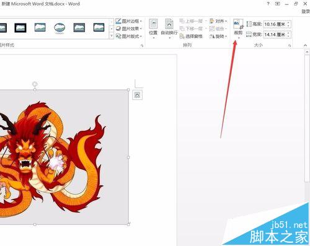Open 组合 group dropdown
Screen dimensions: 310x246
pyautogui.click(x=218, y=29)
